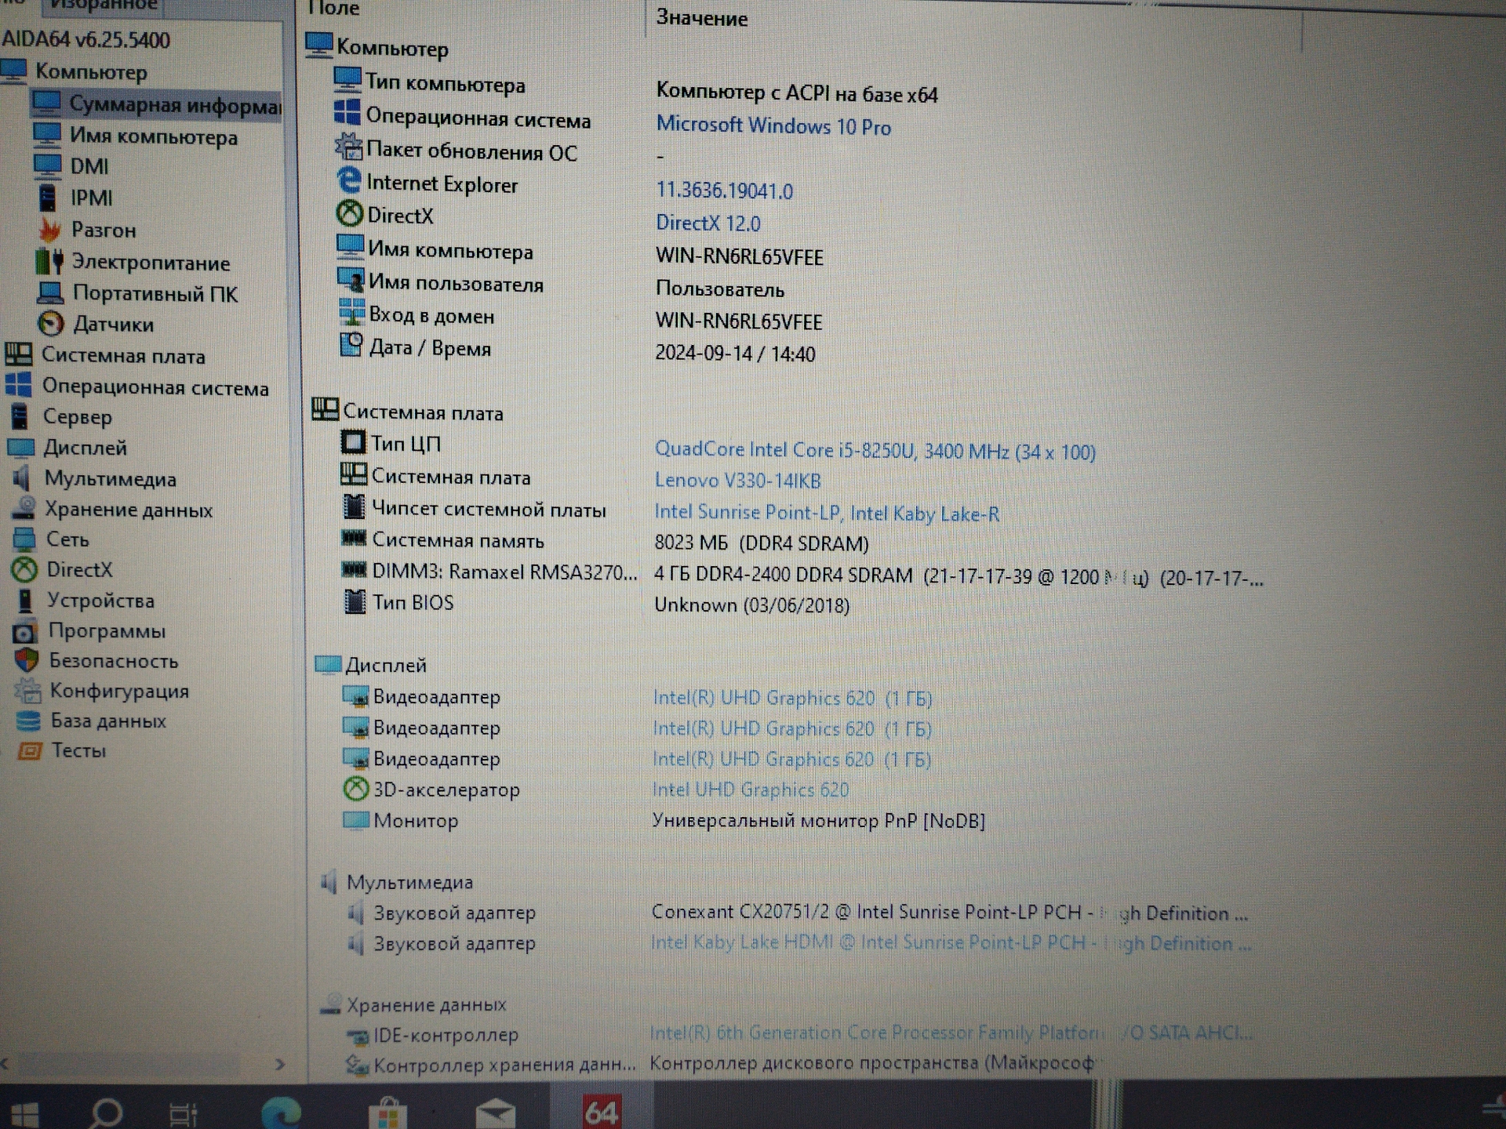Select the Контроллер хранения данных row
This screenshot has width=1506, height=1129.
pos(720,1064)
